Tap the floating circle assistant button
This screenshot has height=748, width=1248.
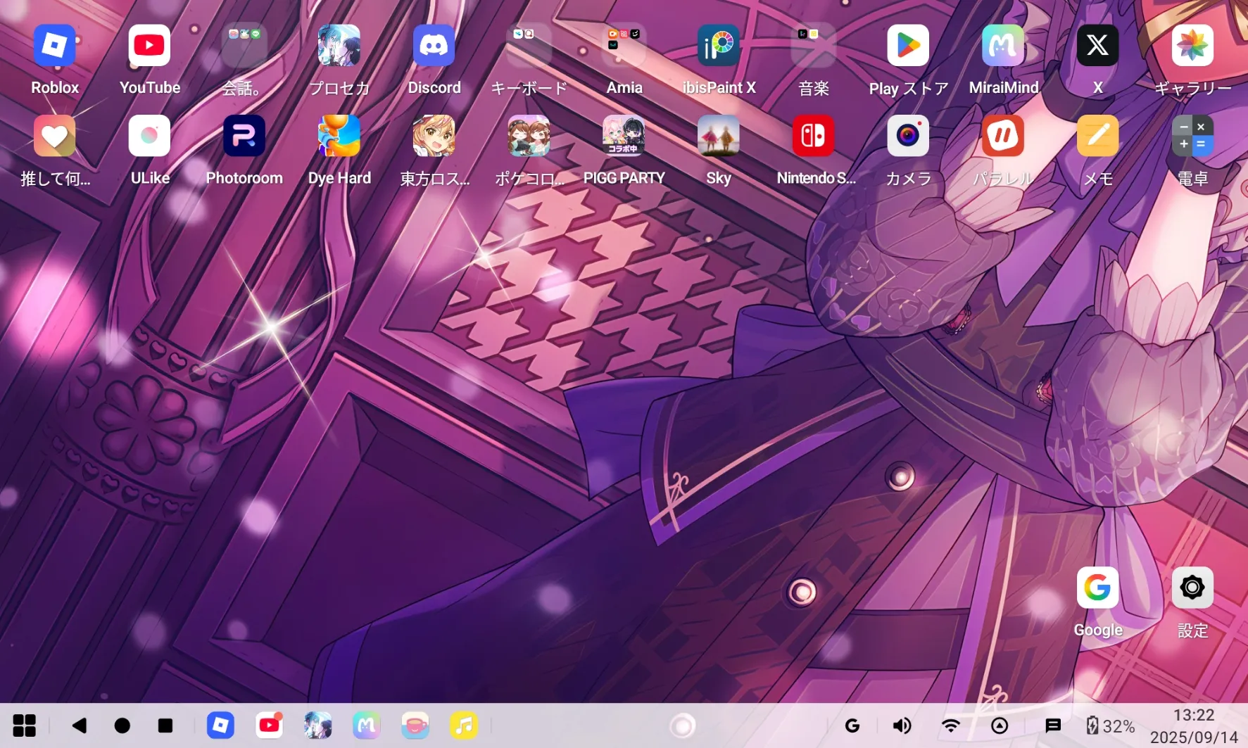pyautogui.click(x=682, y=725)
